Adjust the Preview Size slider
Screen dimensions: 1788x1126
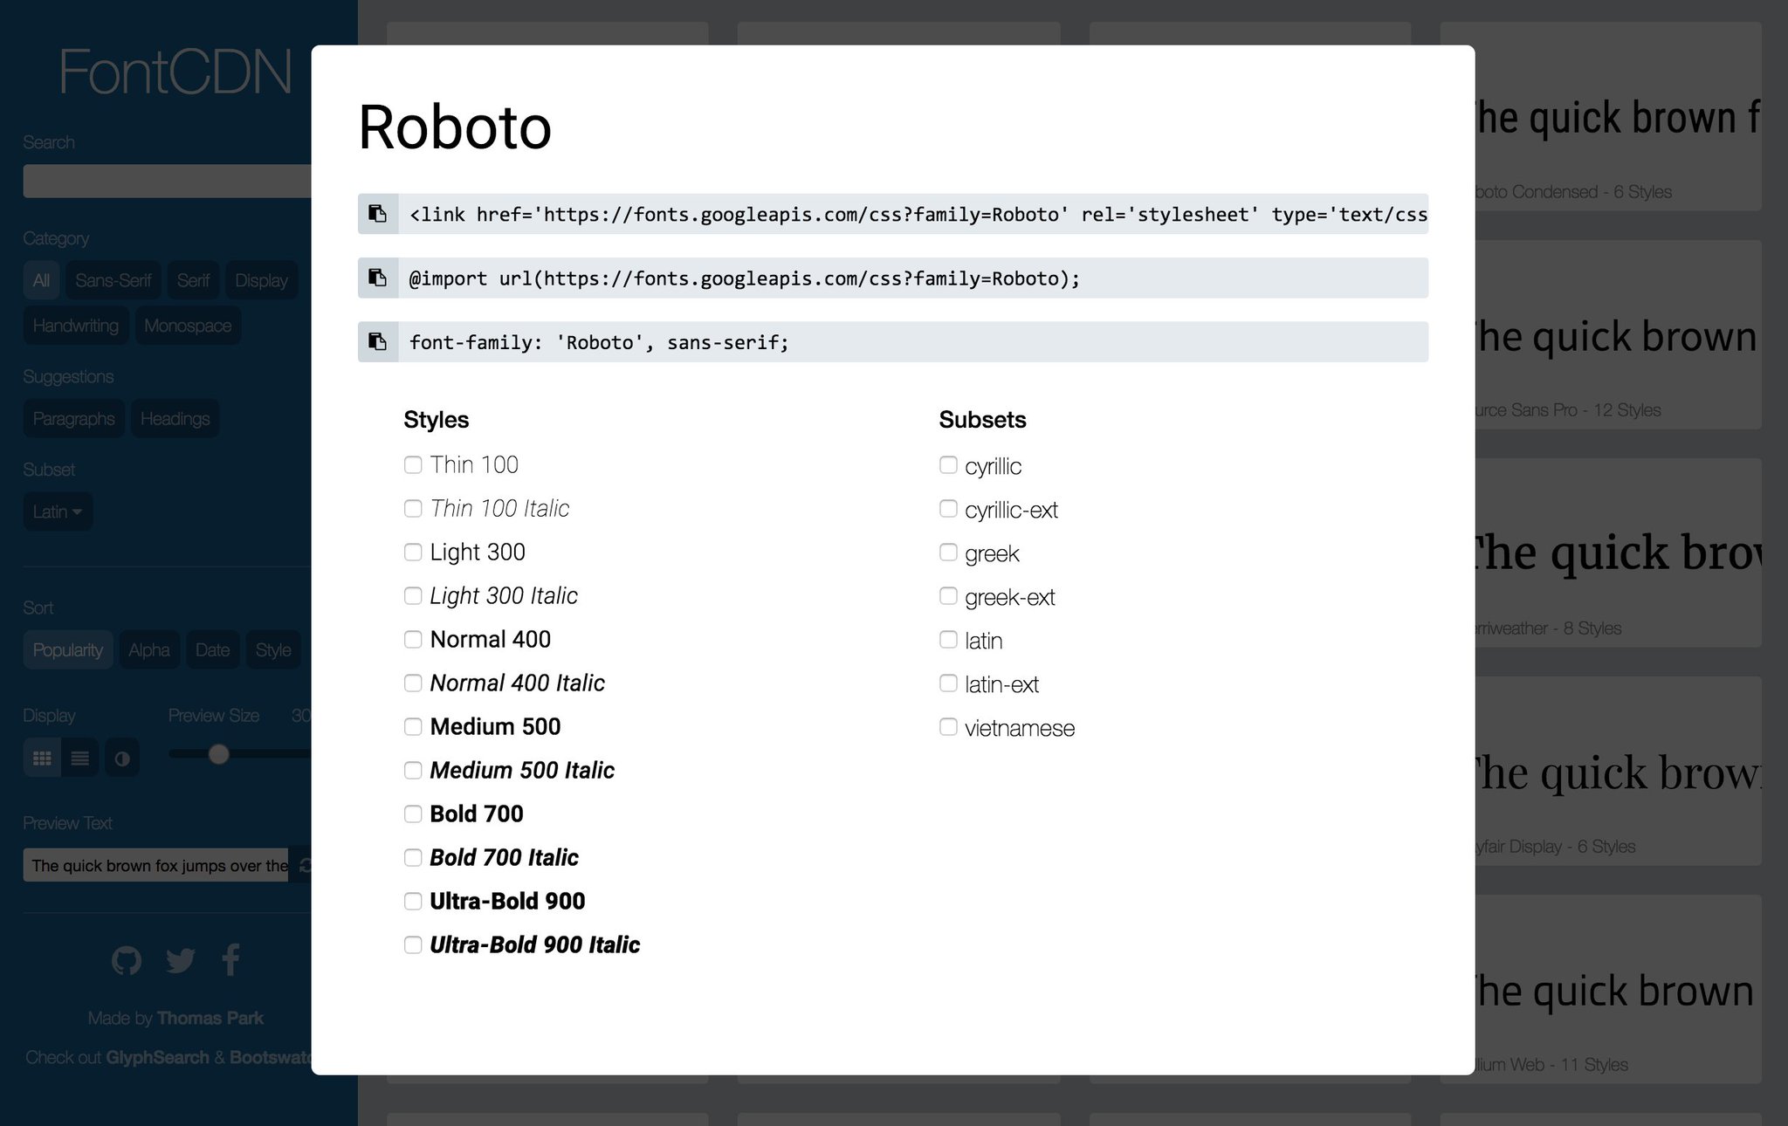pyautogui.click(x=219, y=754)
